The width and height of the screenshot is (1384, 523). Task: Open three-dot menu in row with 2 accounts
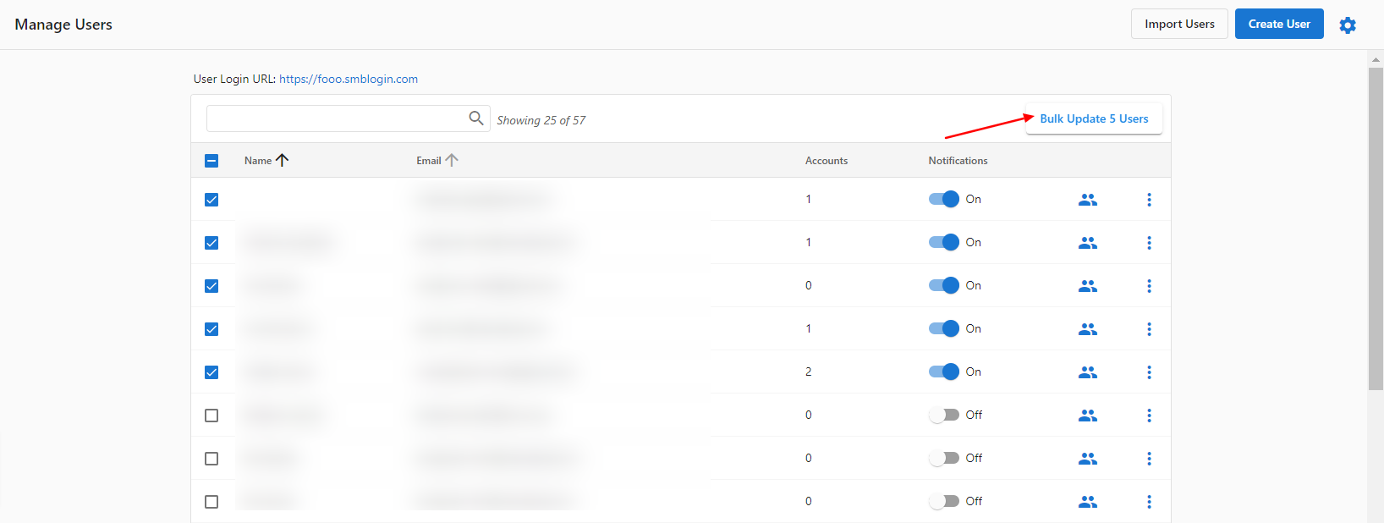pos(1149,372)
